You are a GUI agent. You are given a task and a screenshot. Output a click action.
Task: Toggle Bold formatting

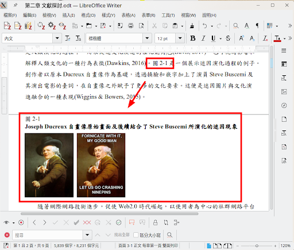coord(193,39)
